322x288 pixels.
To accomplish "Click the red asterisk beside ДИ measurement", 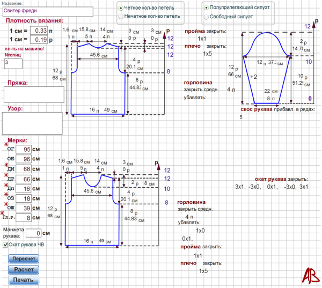I will 6,165.
